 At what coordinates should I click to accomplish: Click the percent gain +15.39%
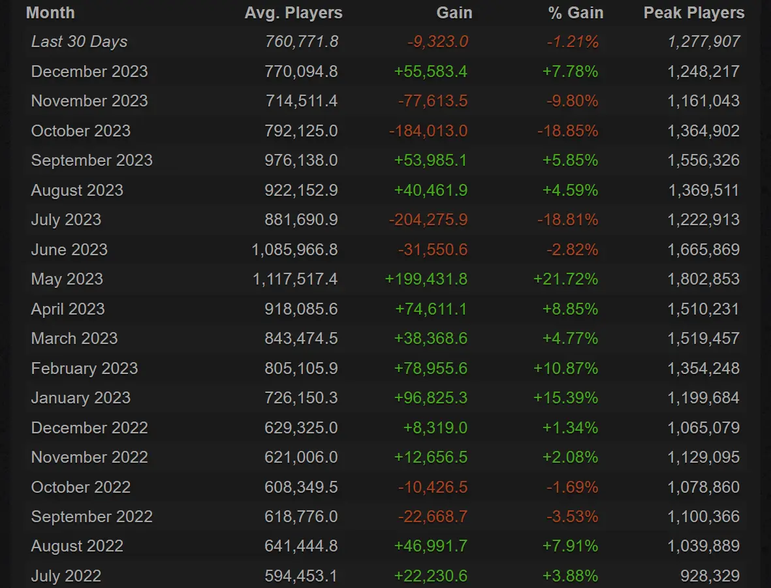tap(566, 397)
